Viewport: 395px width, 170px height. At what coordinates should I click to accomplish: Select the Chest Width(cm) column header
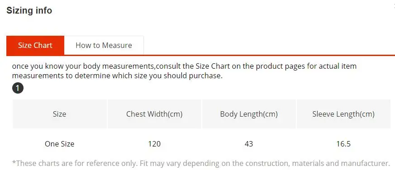154,114
